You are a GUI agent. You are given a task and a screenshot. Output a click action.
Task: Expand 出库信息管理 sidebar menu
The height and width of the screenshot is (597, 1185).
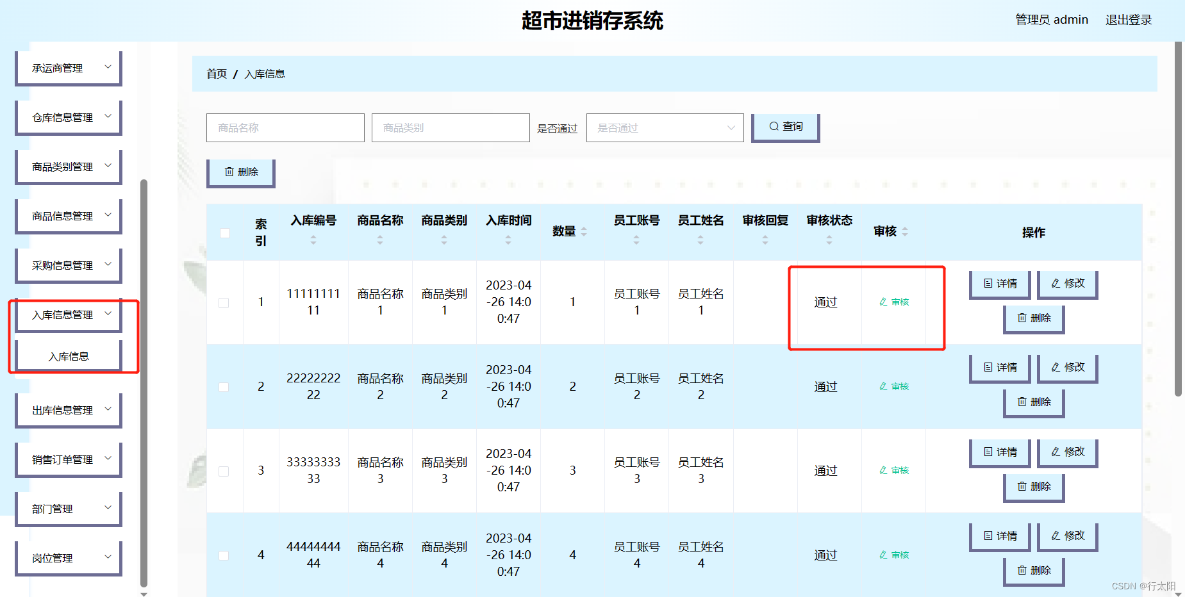pos(69,410)
